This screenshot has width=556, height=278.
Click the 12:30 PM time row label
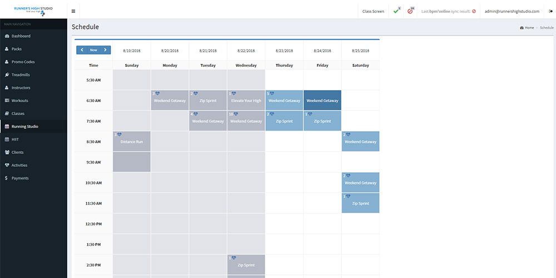(93, 224)
